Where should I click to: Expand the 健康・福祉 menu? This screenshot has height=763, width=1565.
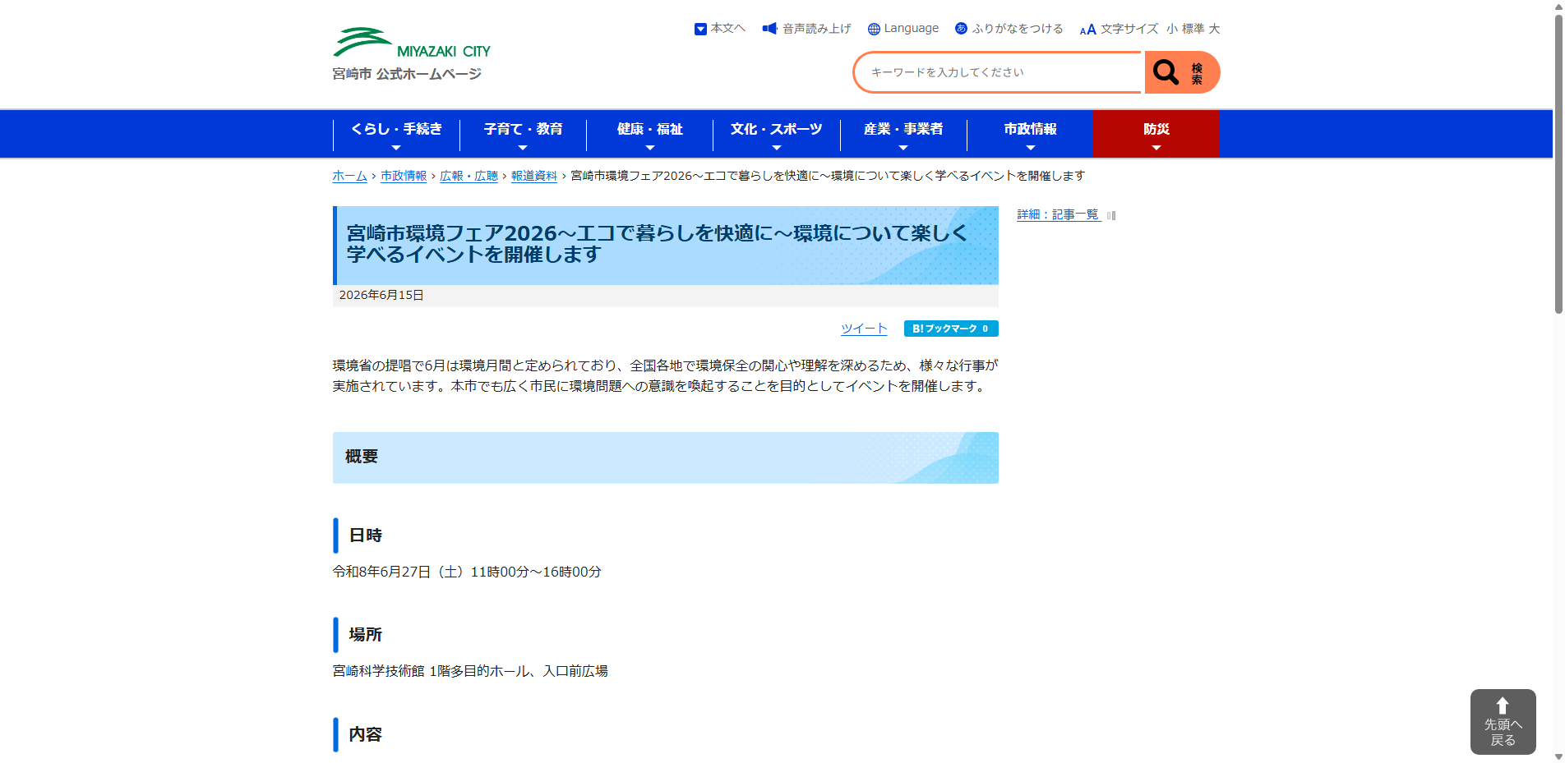[x=649, y=134]
